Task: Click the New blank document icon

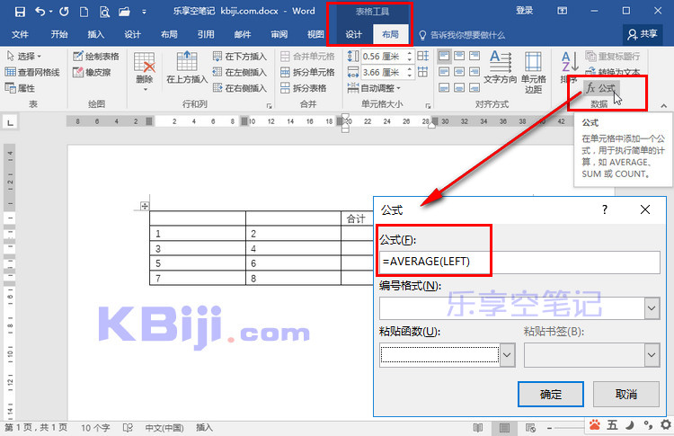Action: 84,12
